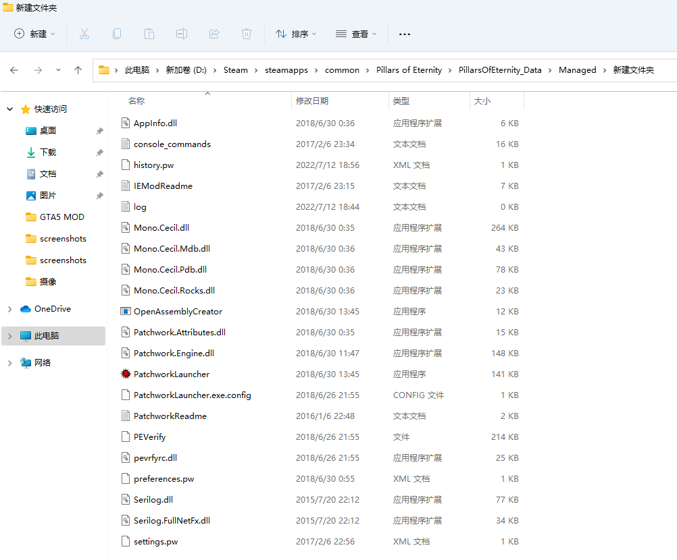The width and height of the screenshot is (677, 560).
Task: Click steamapps in the address breadcrumb
Action: tap(286, 70)
